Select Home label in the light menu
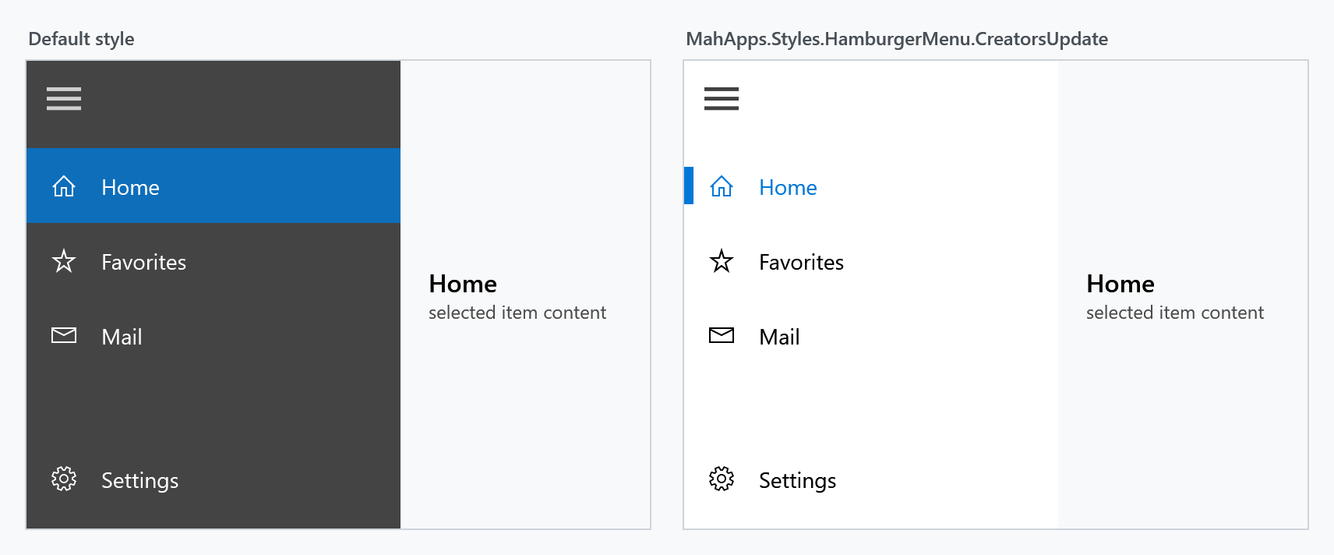Screen dimensions: 1334x555 coord(788,187)
